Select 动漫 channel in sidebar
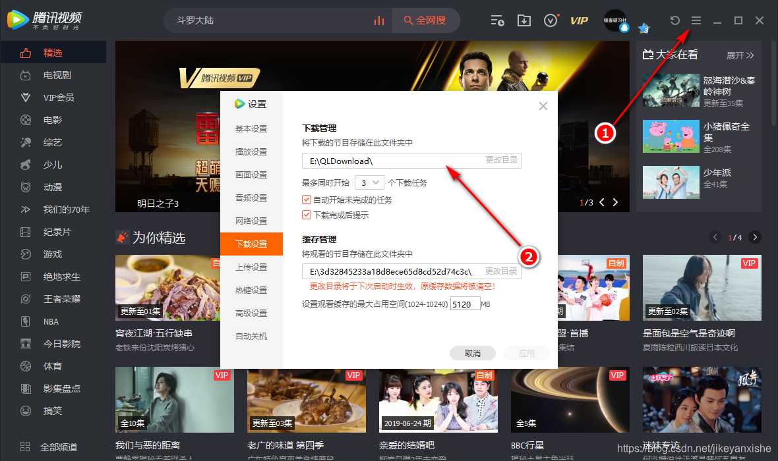Viewport: 778px width, 461px height. (x=53, y=187)
